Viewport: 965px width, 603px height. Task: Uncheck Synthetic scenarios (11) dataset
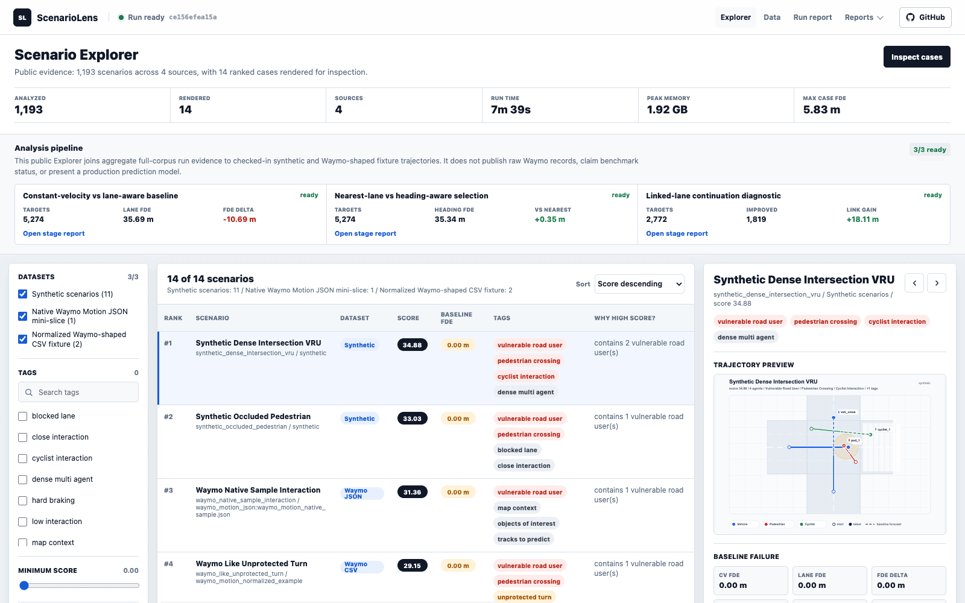(x=22, y=294)
